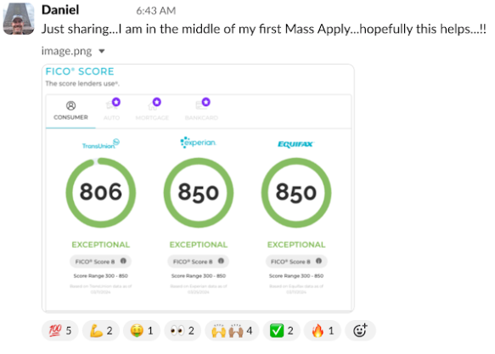
Task: Click the Daniel username link
Action: coord(60,10)
